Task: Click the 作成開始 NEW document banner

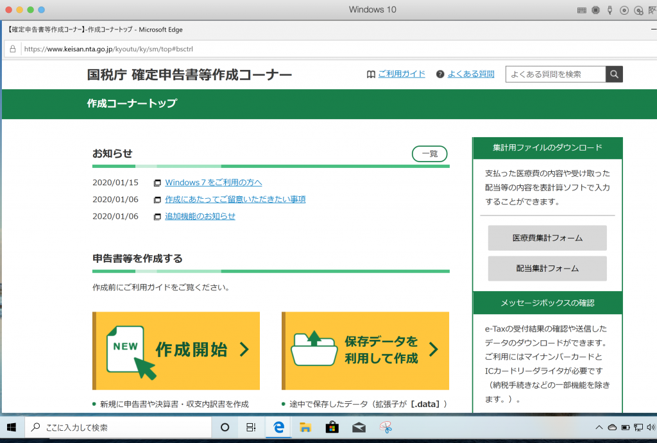Action: [x=176, y=350]
